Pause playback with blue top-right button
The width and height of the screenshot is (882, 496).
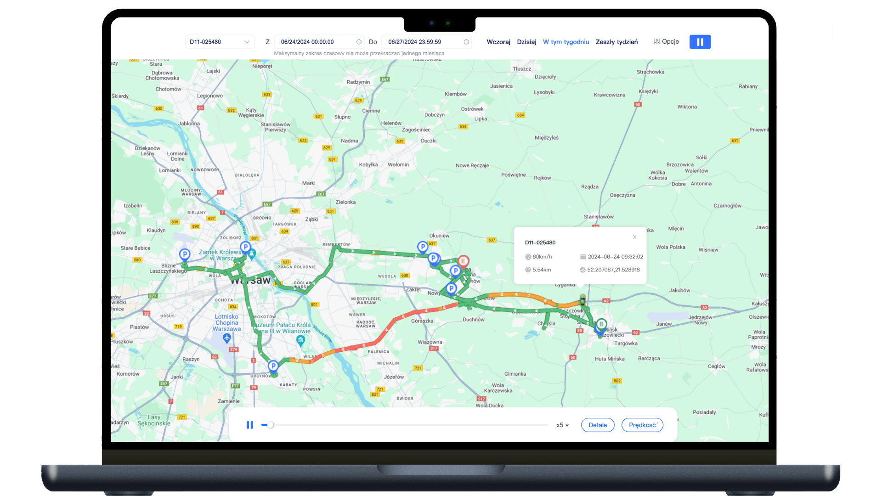(x=700, y=42)
